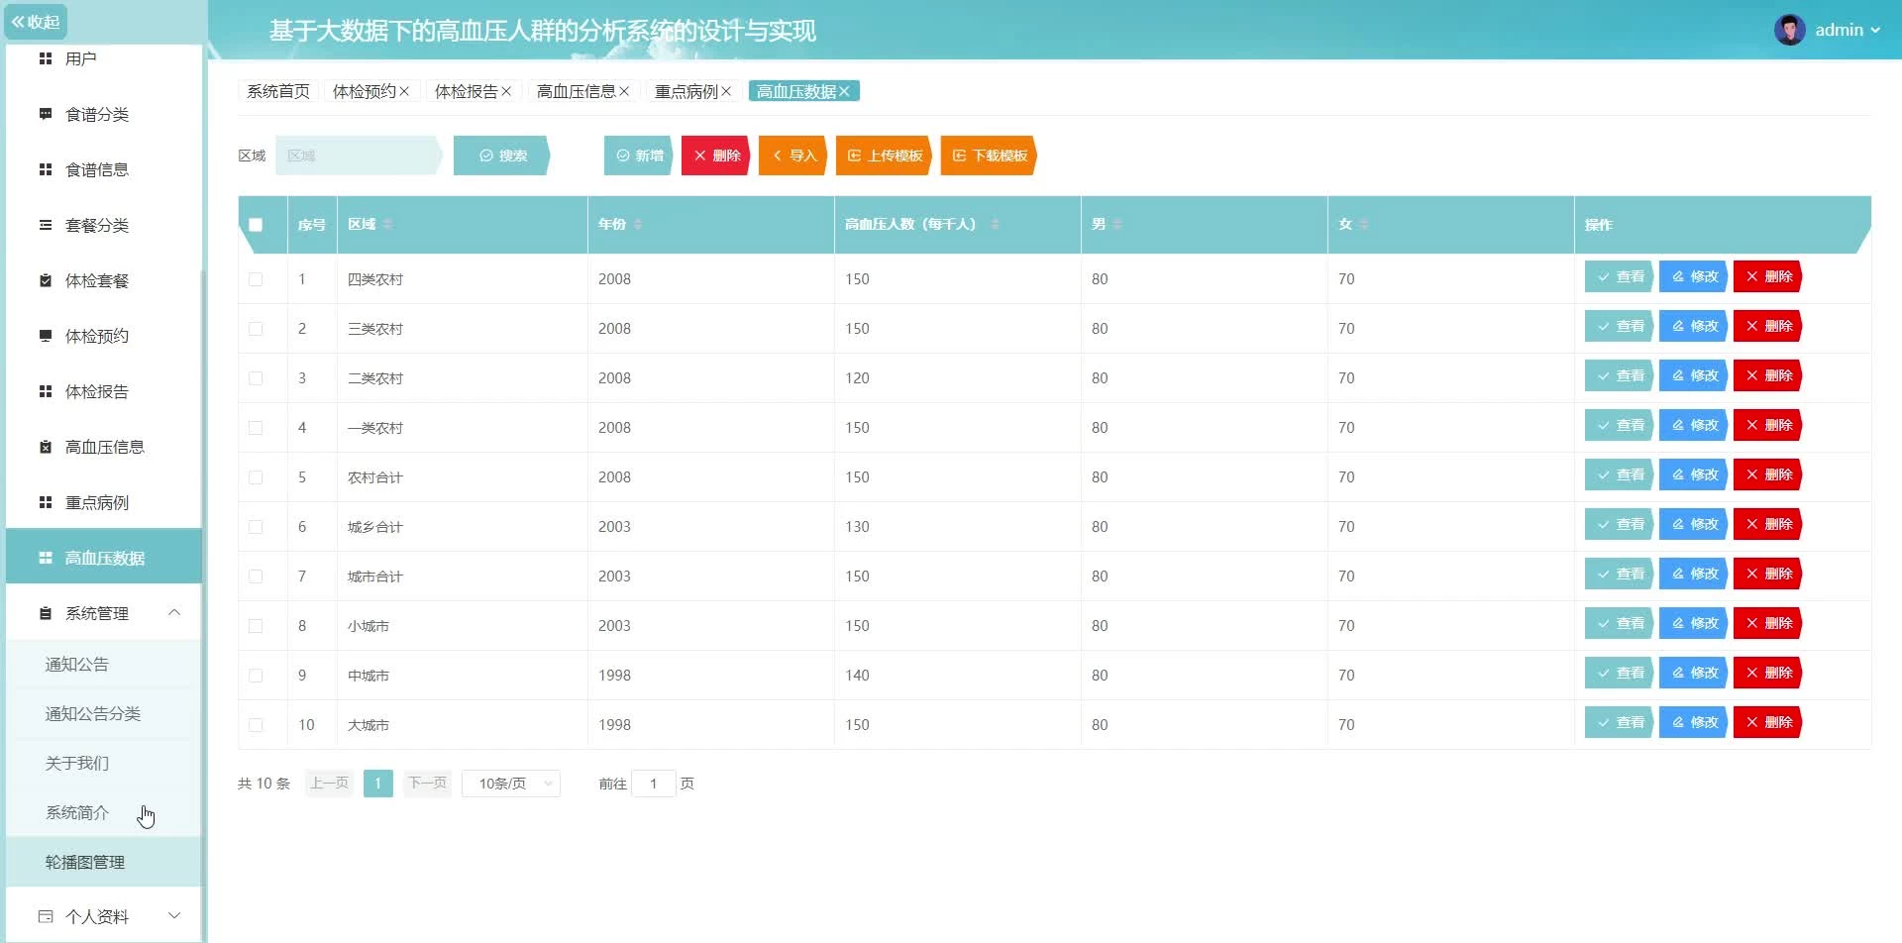The width and height of the screenshot is (1902, 943).
Task: Check the row for 城乡合计
Action: pyautogui.click(x=256, y=527)
